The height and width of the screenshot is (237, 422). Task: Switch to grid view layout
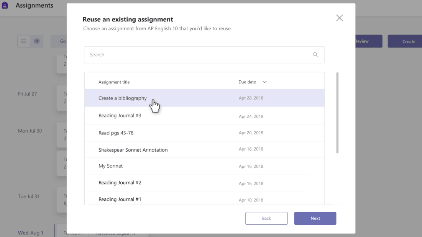point(37,41)
